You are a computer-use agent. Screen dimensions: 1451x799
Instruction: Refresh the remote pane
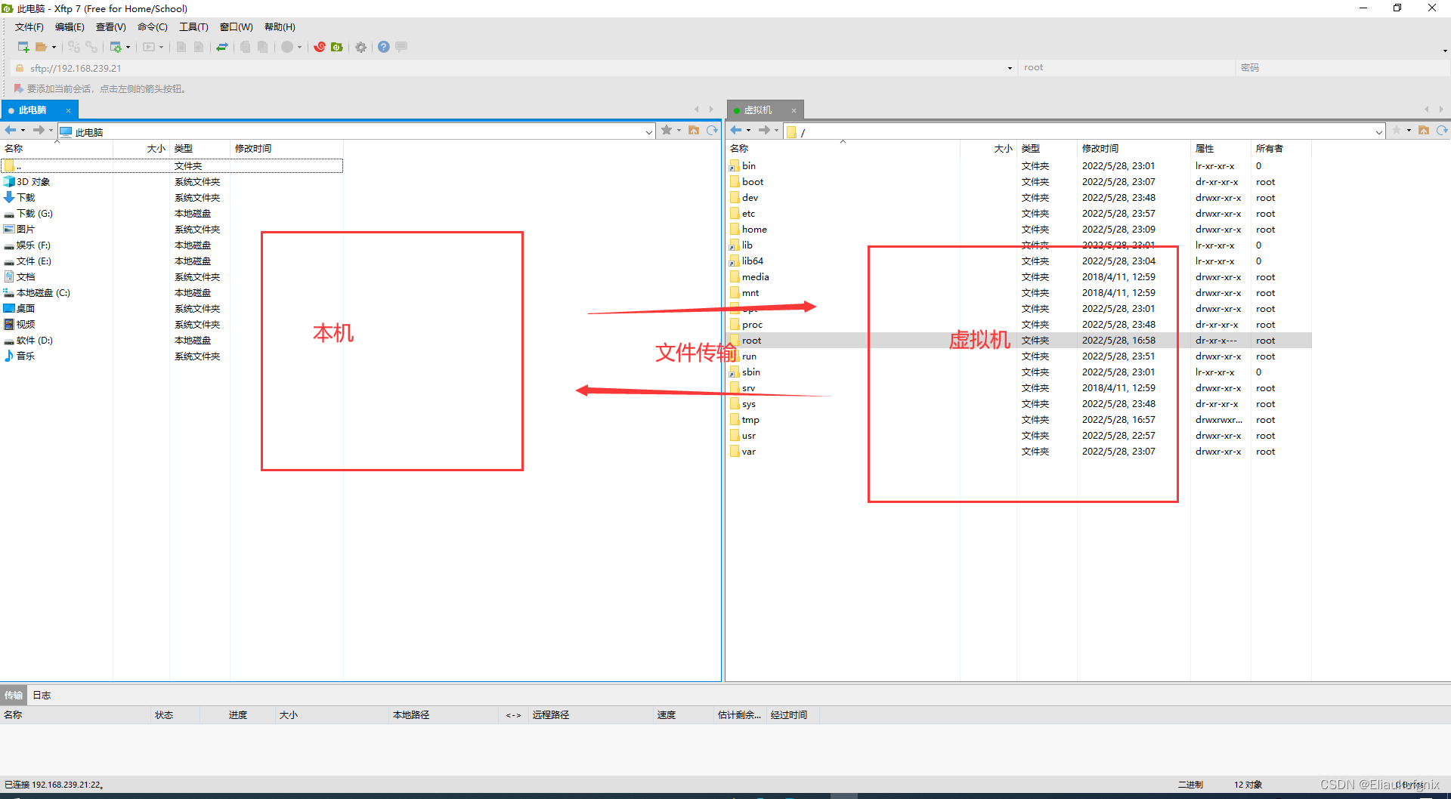click(1442, 131)
